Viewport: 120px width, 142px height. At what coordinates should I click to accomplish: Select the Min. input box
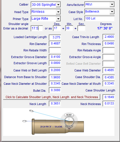pyautogui.click(x=69, y=28)
